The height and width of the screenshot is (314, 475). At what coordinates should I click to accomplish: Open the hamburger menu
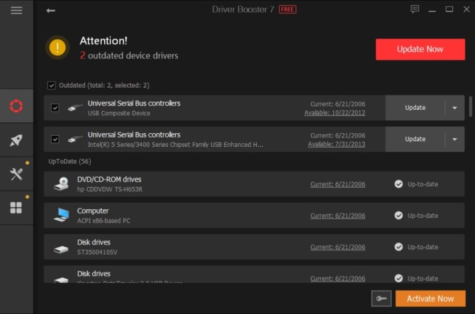[17, 10]
